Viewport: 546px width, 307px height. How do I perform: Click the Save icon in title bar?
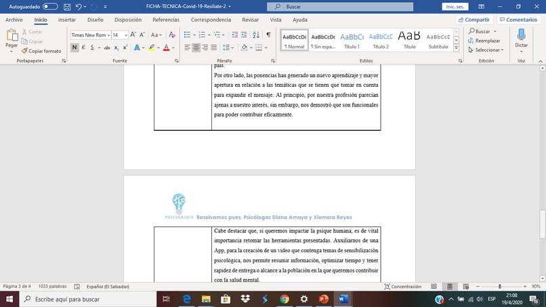(67, 7)
